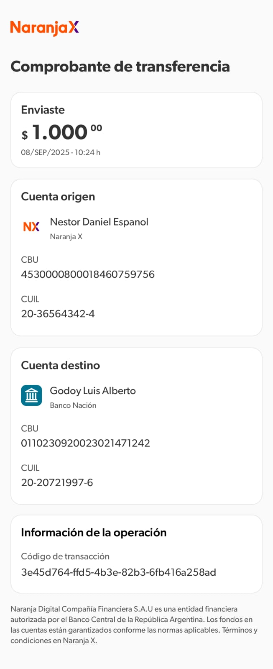
Task: Click the Banco Nación bank icon
Action: pos(31,395)
